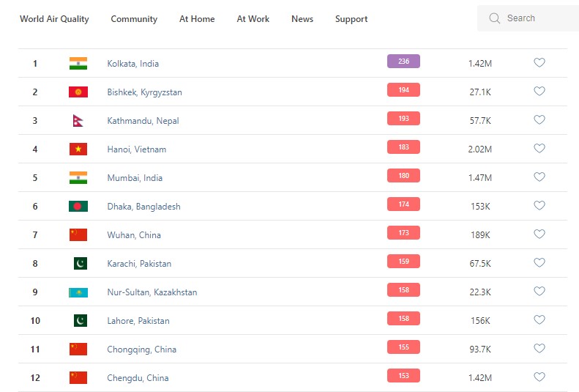Image resolution: width=579 pixels, height=392 pixels.
Task: Click the red 183 AQI badge
Action: [x=403, y=147]
